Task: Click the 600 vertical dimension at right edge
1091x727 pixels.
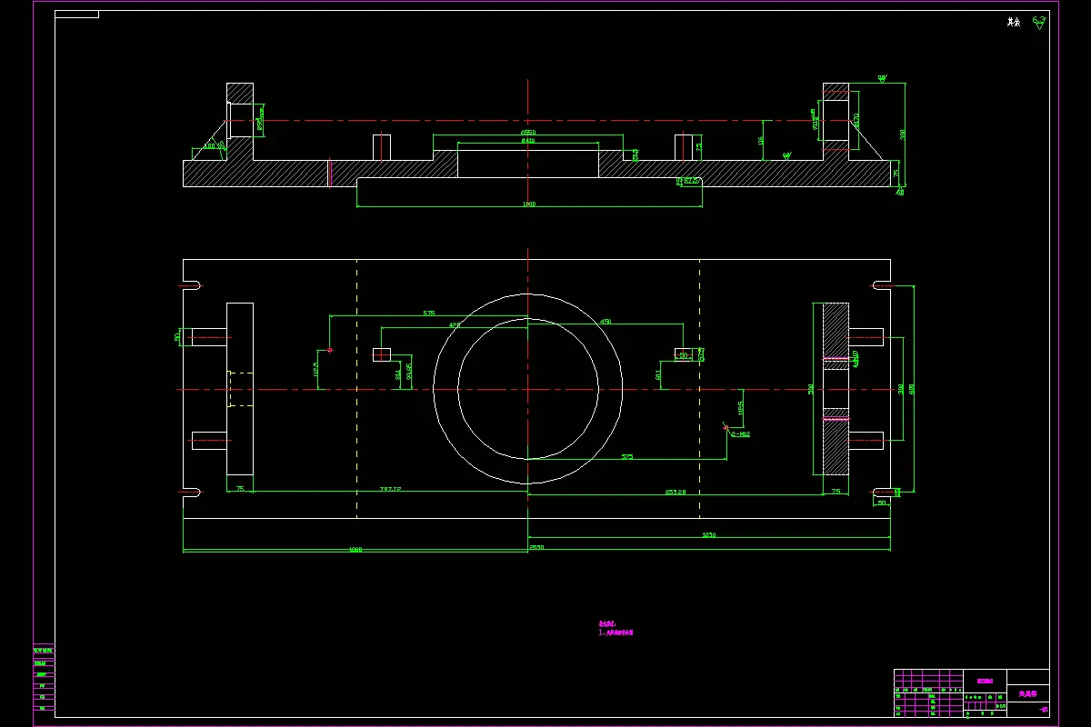Action: (912, 388)
